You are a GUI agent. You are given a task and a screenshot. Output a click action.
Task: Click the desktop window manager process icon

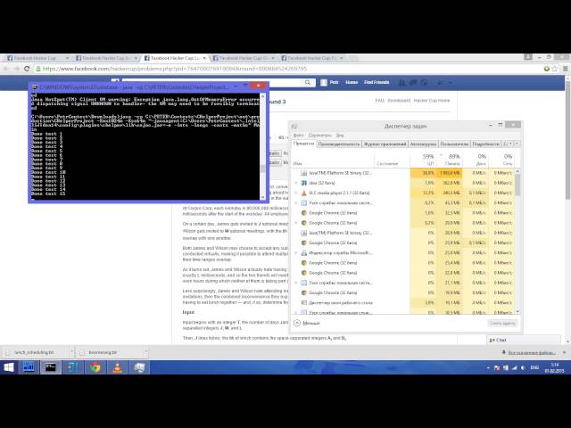303,302
